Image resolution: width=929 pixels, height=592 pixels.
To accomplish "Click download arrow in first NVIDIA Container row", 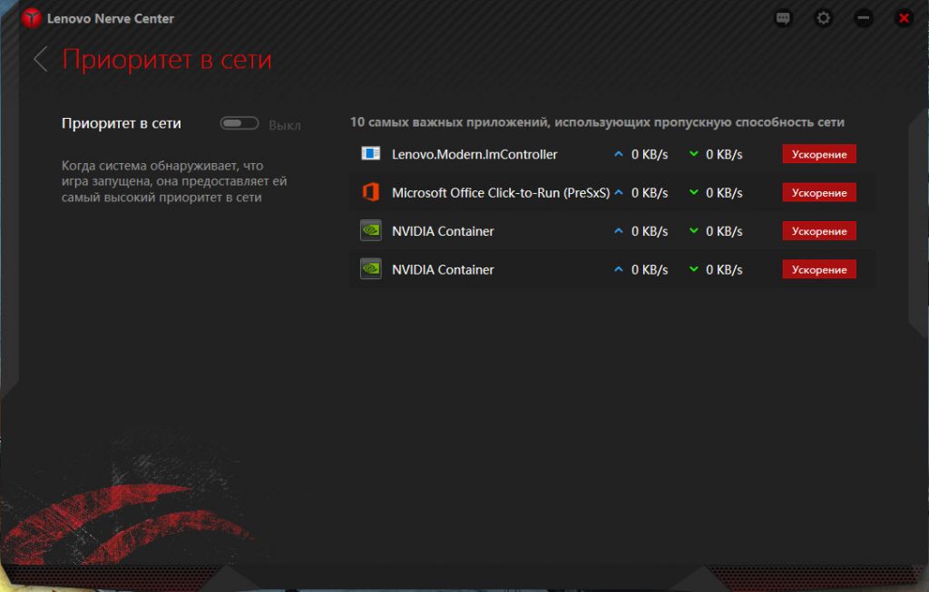I will [x=694, y=231].
